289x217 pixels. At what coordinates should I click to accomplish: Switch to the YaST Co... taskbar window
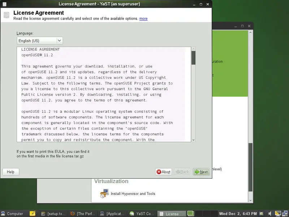coord(142,214)
